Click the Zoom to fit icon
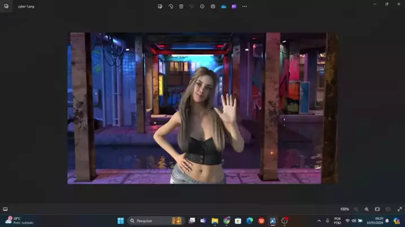405x227 pixels. pos(377,209)
